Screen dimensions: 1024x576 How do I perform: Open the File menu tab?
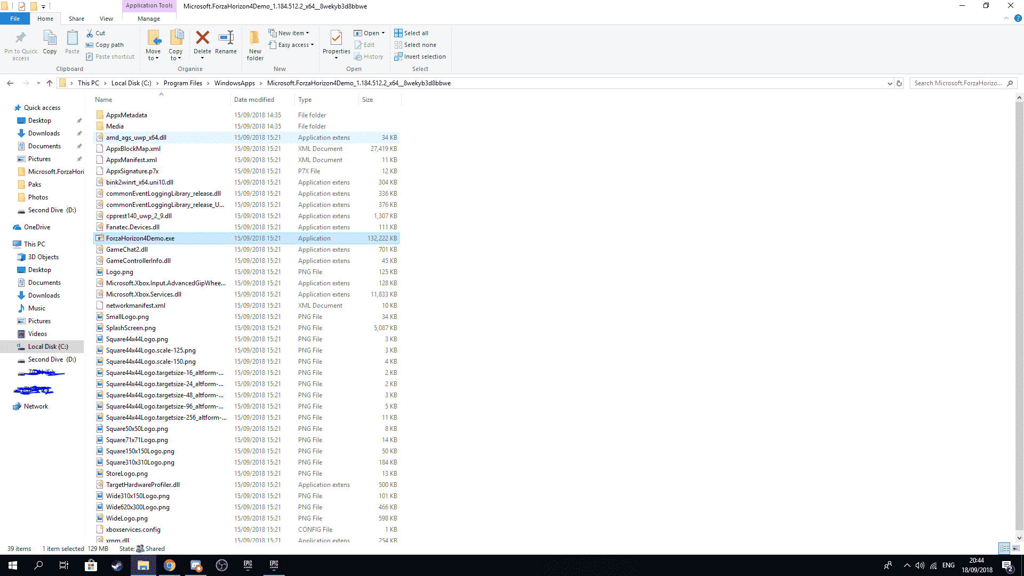15,19
